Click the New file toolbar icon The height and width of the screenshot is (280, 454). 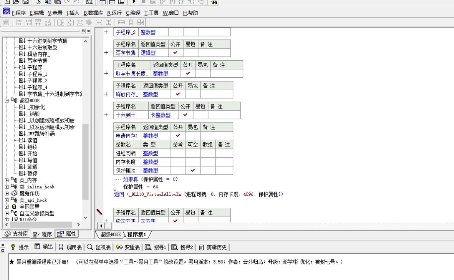tap(7, 2)
